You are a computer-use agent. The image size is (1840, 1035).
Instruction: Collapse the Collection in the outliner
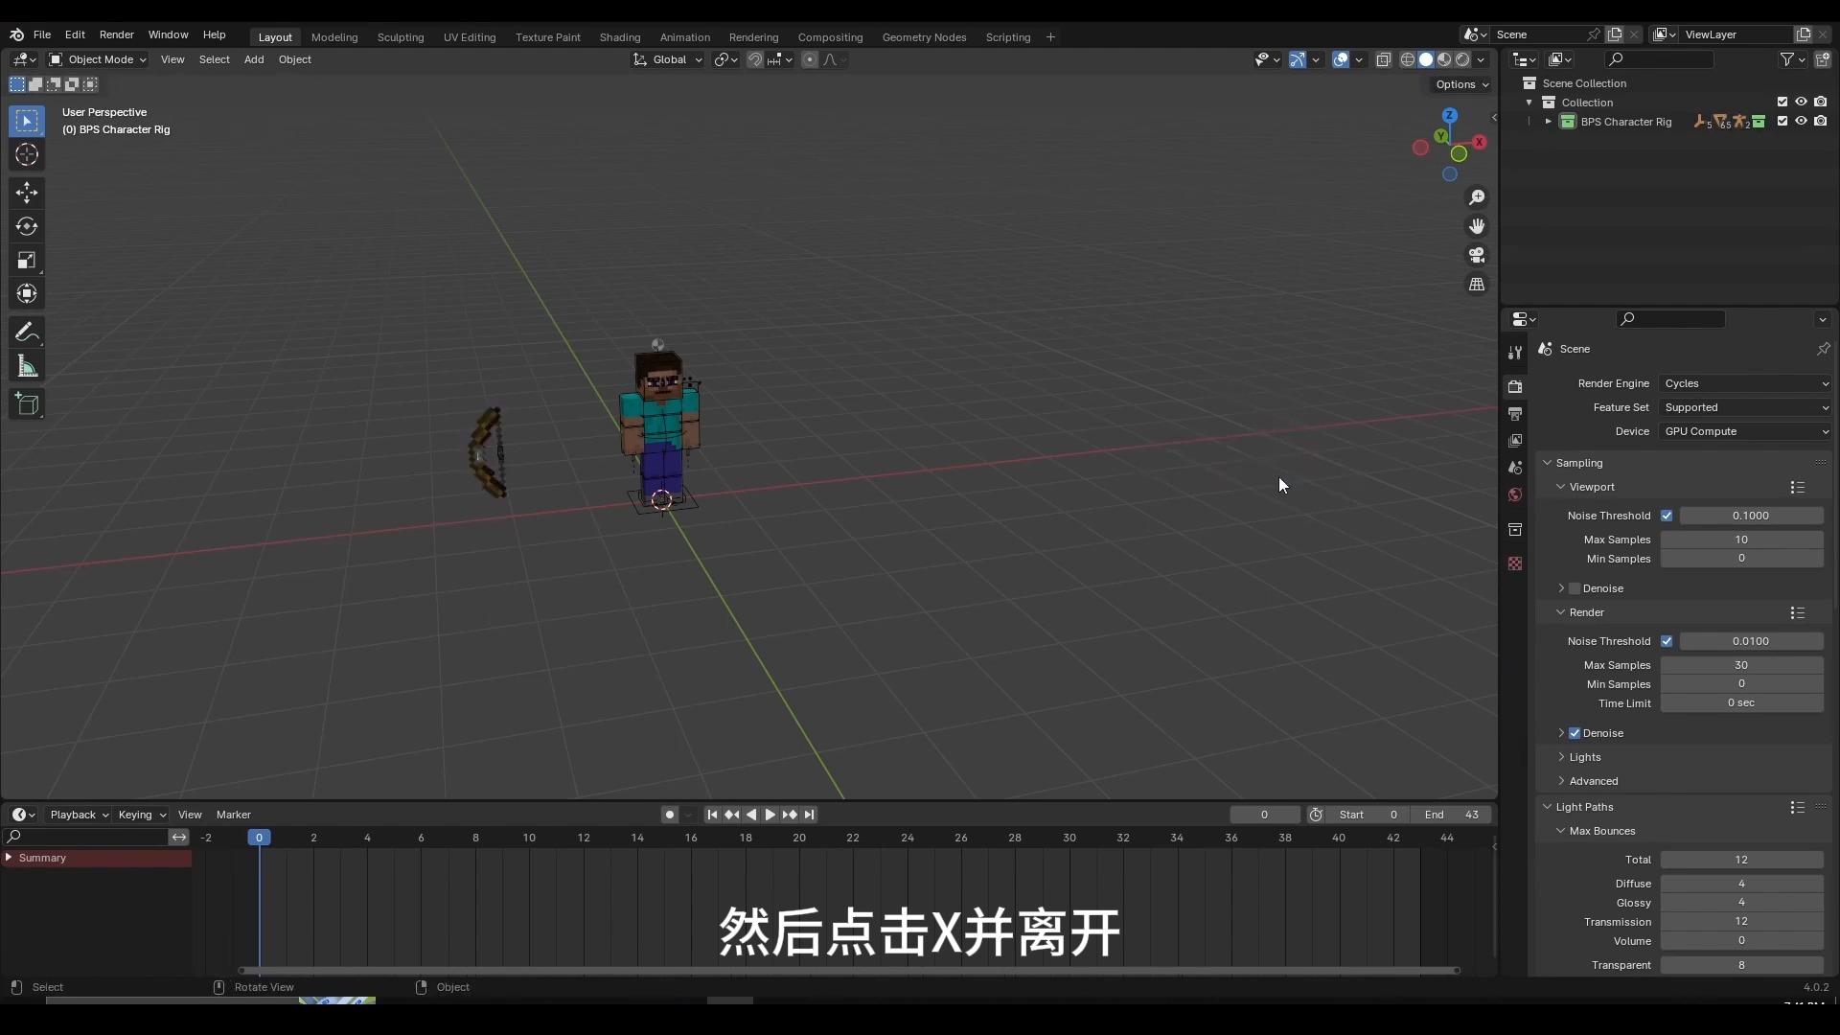(1530, 103)
